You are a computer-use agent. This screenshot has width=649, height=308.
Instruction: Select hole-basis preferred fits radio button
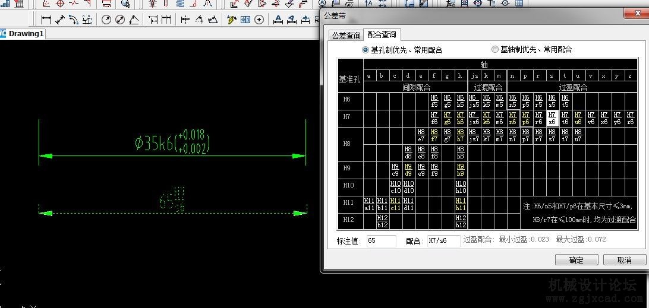tap(366, 50)
